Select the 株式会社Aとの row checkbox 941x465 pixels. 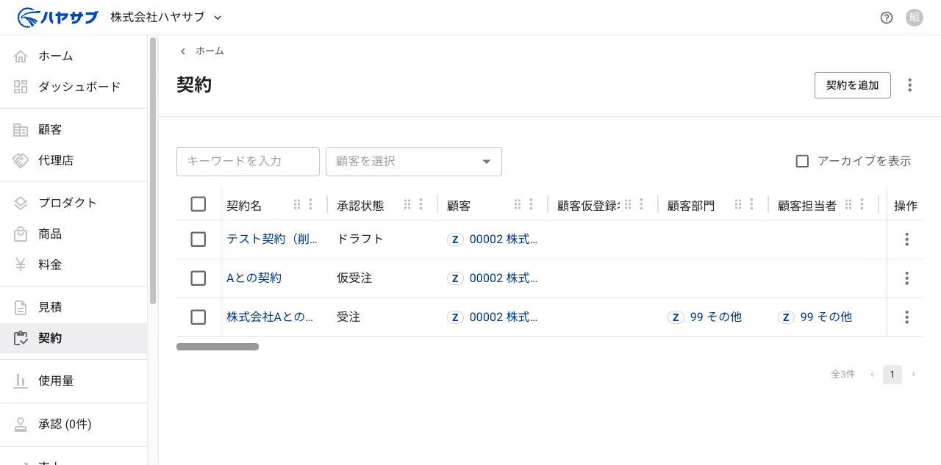198,317
